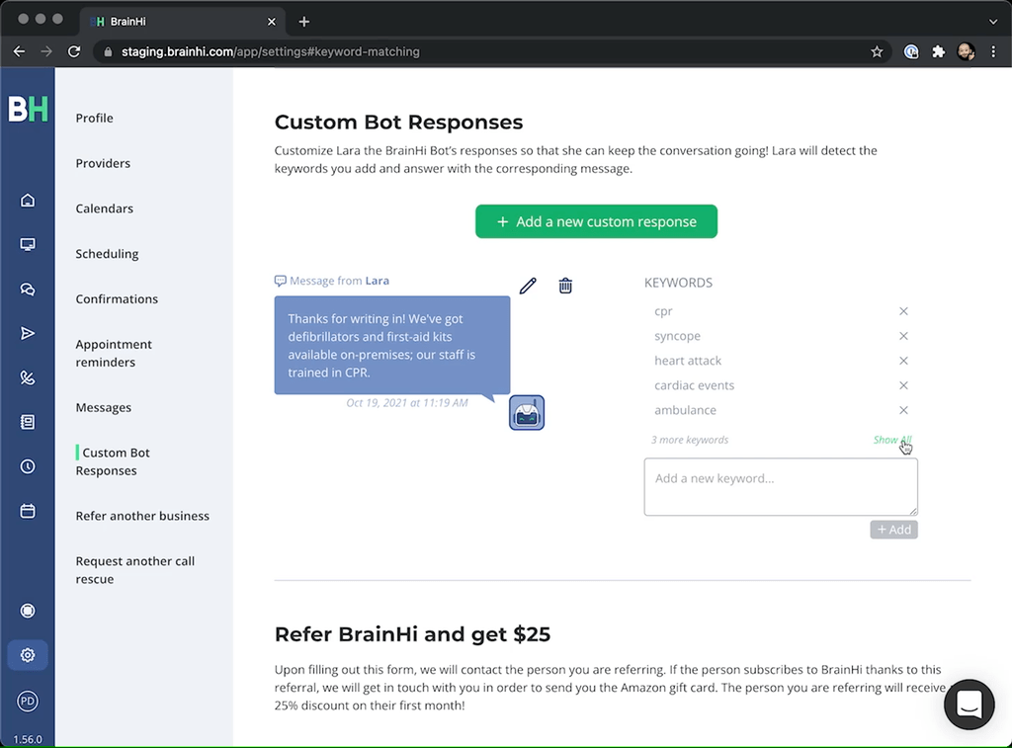Screen dimensions: 1012x748
Task: Delete the custom response via trash icon
Action: pyautogui.click(x=564, y=286)
